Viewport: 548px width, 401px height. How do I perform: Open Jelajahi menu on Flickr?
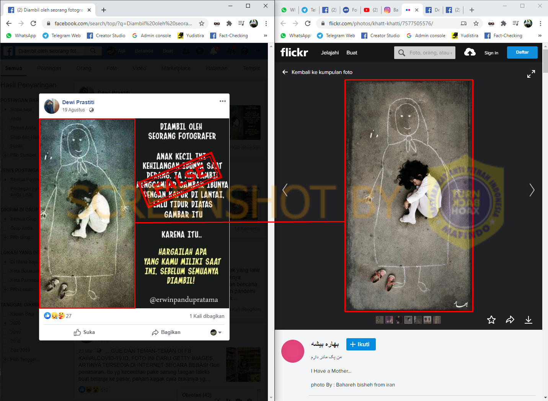pos(330,53)
